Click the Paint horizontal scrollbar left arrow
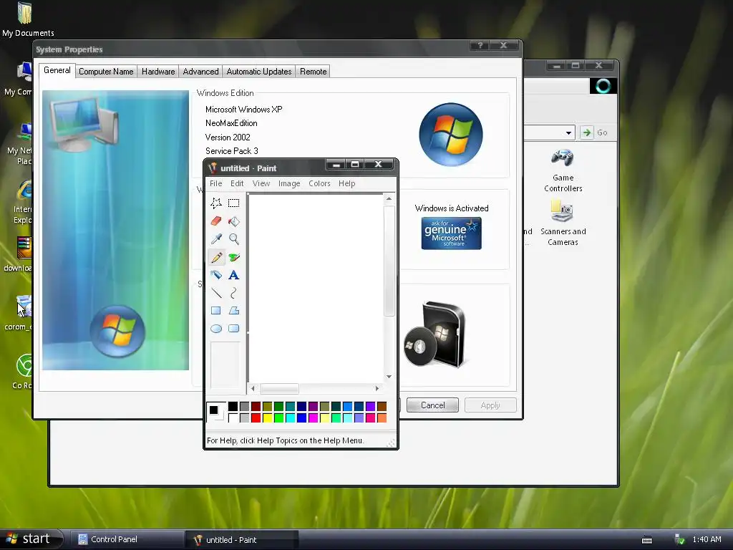The image size is (733, 550). [x=253, y=388]
